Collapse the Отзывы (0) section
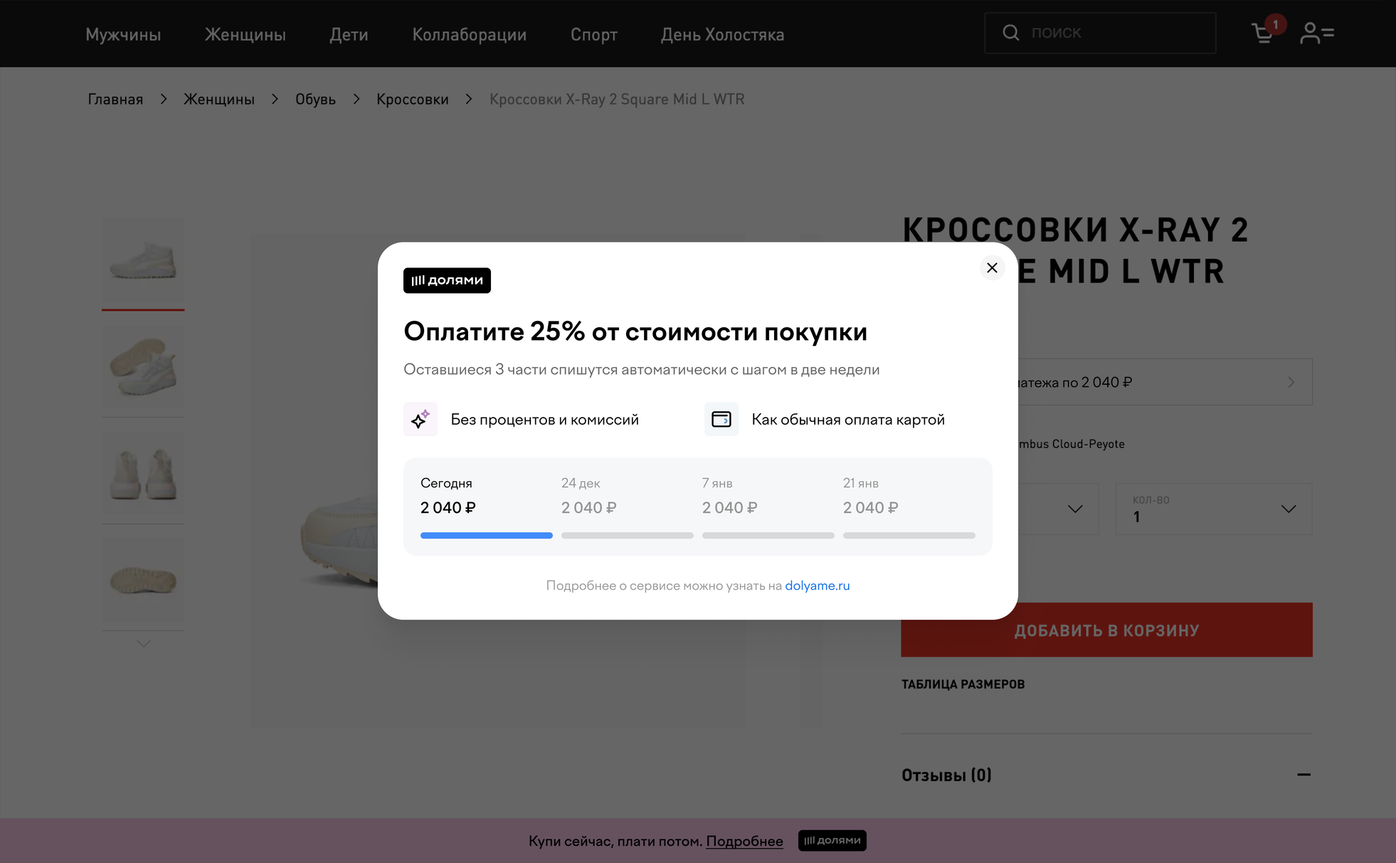Screen dimensions: 1396x863 tap(1304, 774)
